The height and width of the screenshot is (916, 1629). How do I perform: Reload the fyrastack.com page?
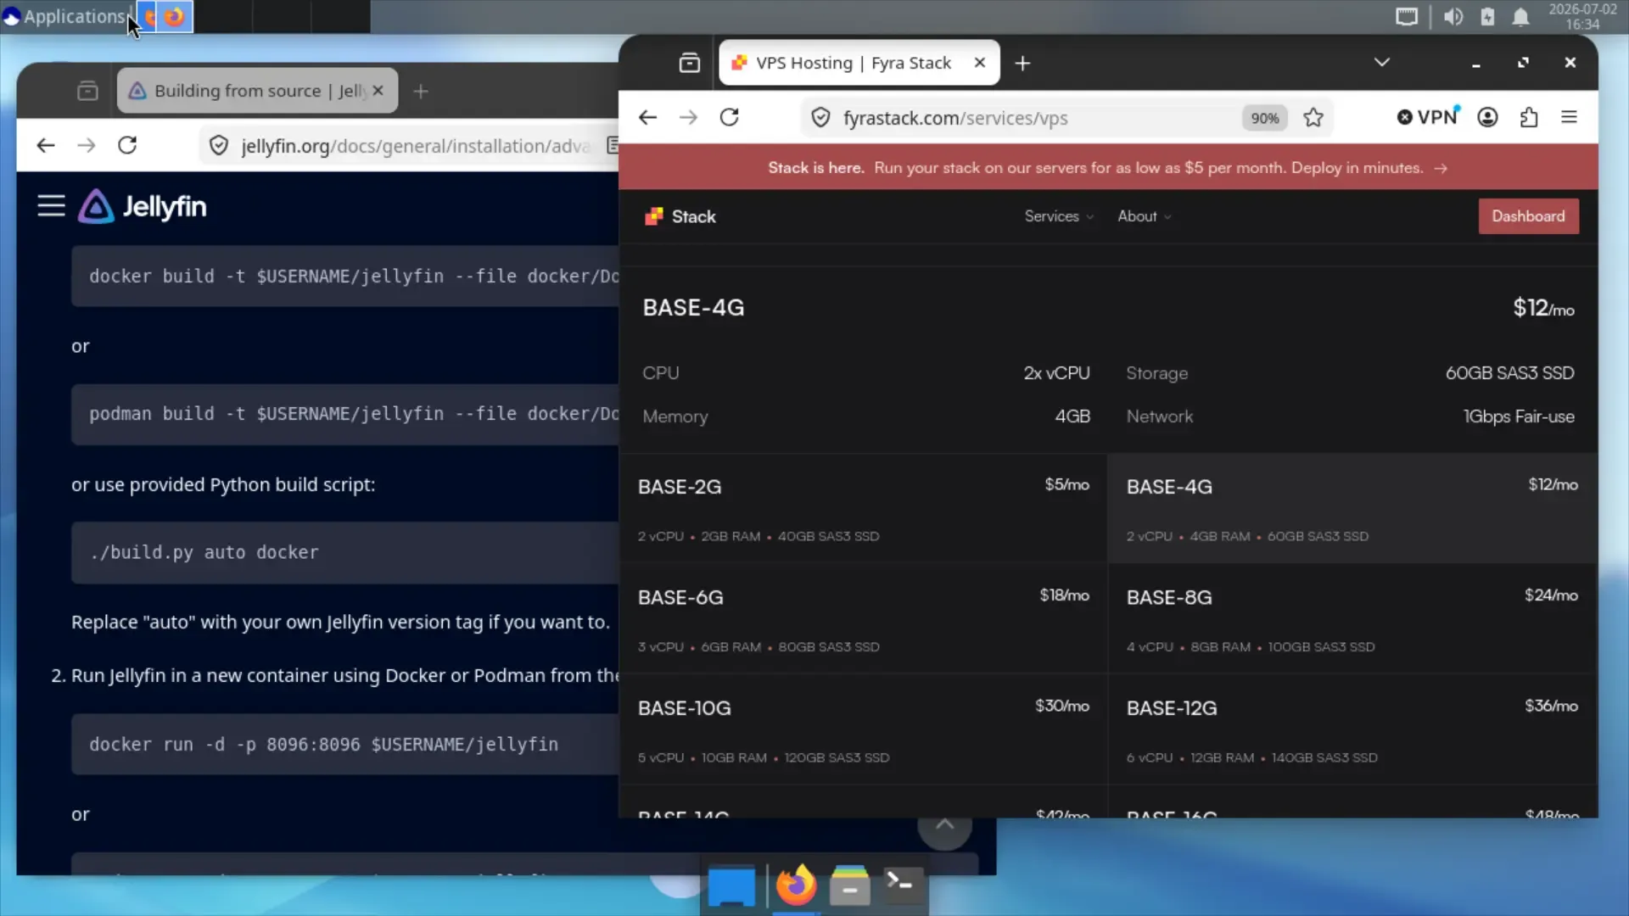(x=730, y=118)
